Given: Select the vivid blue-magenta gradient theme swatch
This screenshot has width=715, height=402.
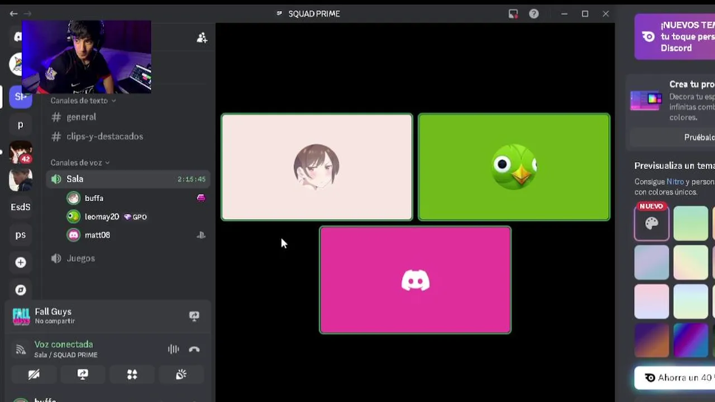Looking at the screenshot, I should point(690,340).
